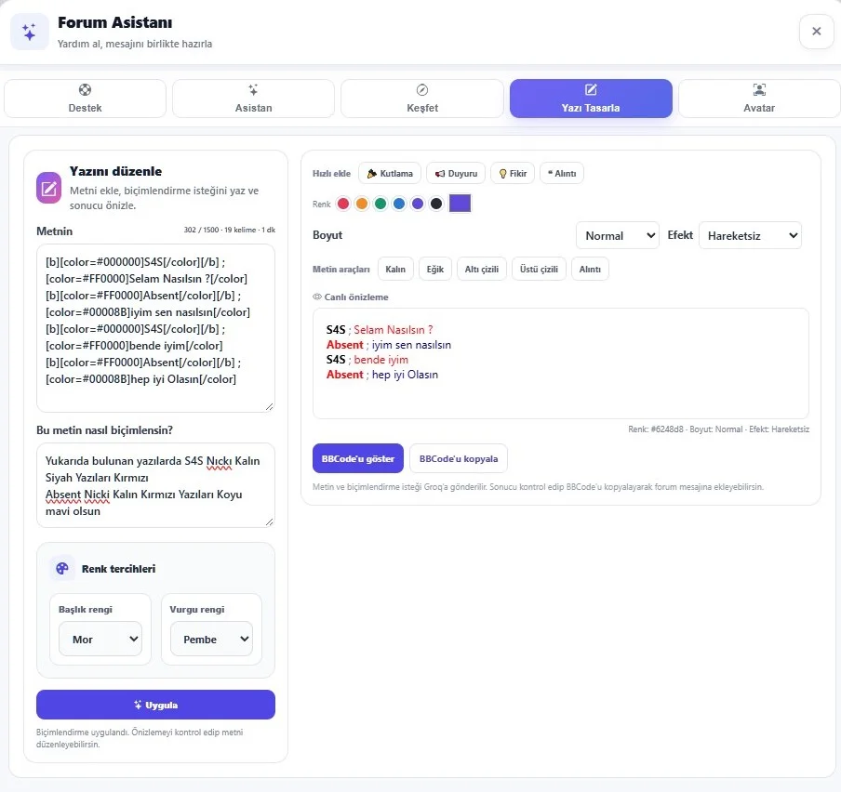Click the Destek lifebuoy icon

pos(85,89)
